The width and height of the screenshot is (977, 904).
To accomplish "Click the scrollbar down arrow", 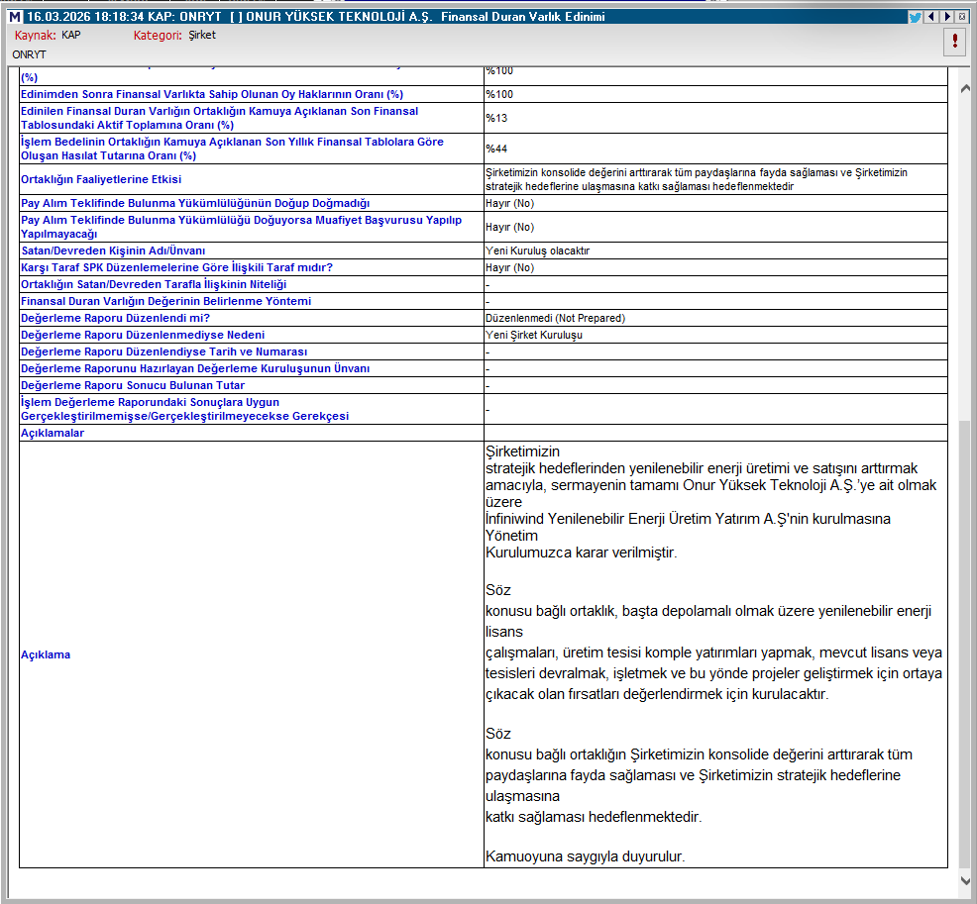I will (965, 881).
